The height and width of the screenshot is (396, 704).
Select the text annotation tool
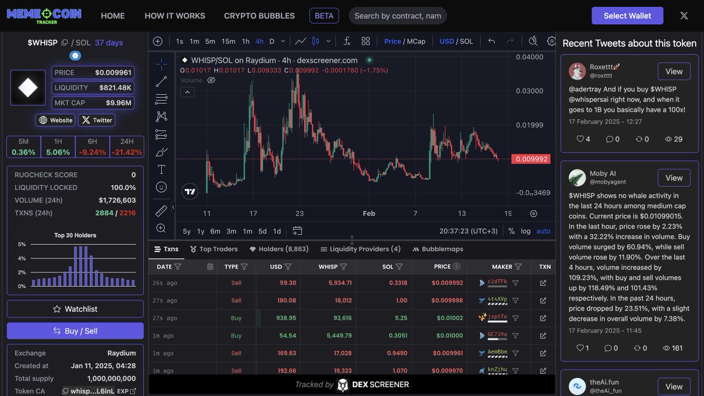click(161, 169)
